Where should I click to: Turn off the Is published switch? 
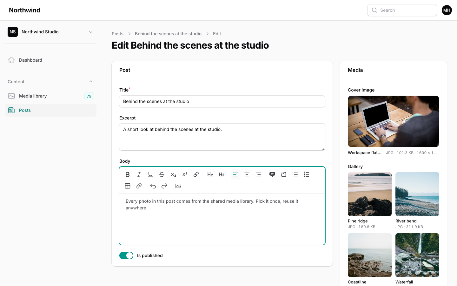click(x=126, y=255)
